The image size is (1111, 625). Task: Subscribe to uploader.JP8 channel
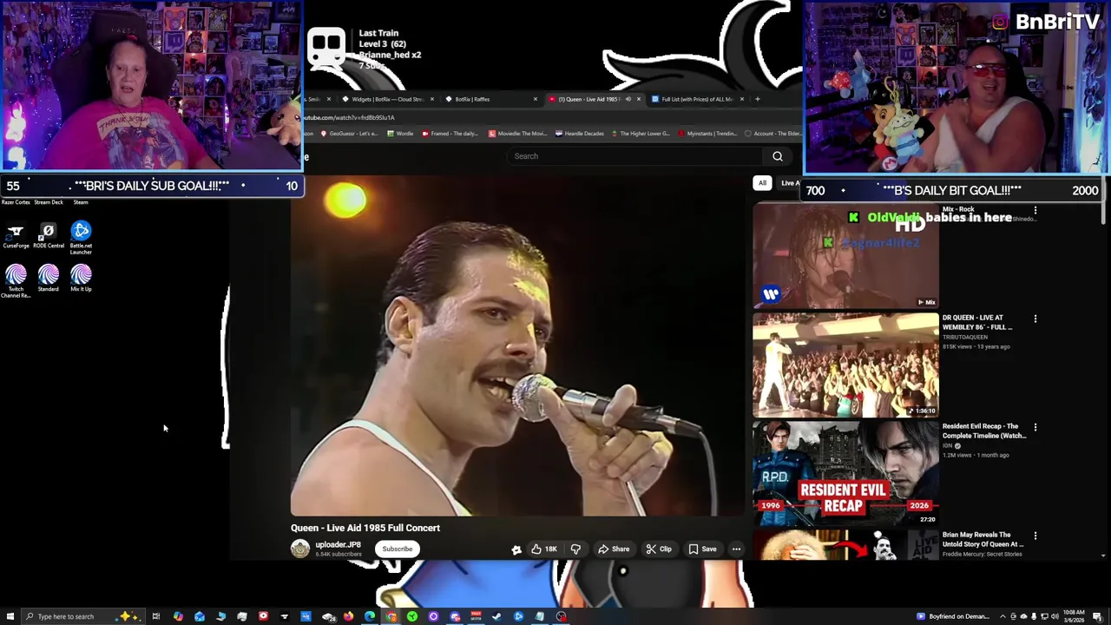pyautogui.click(x=398, y=549)
